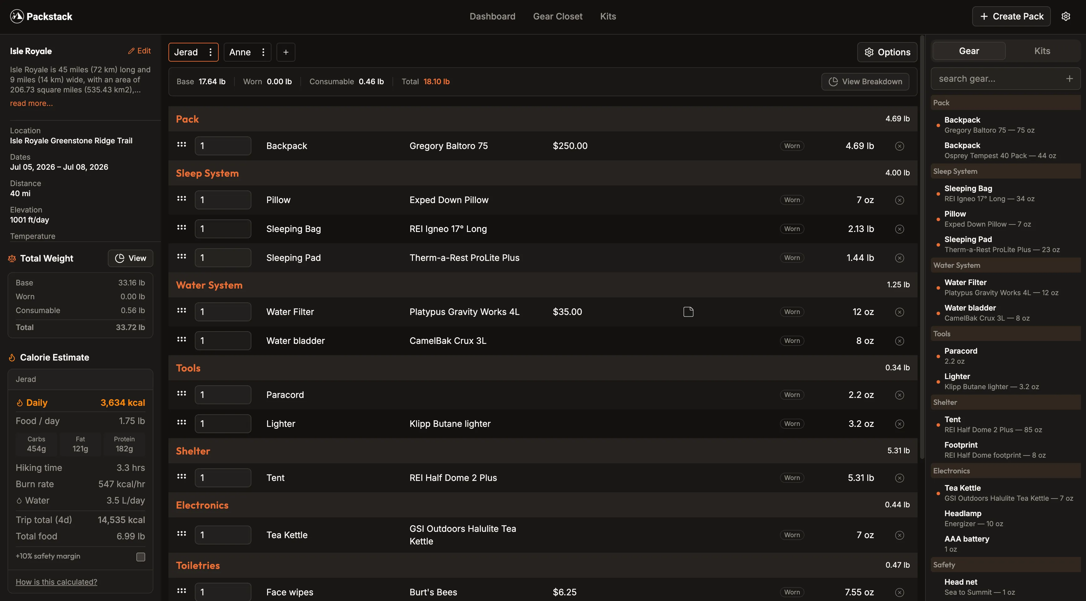
Task: Remove the Water bladder row
Action: (x=899, y=341)
